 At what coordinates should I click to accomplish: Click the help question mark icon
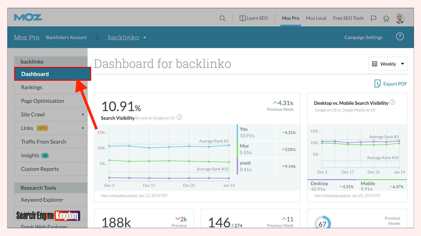tap(400, 36)
